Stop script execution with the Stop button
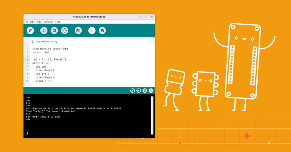 [54, 31]
